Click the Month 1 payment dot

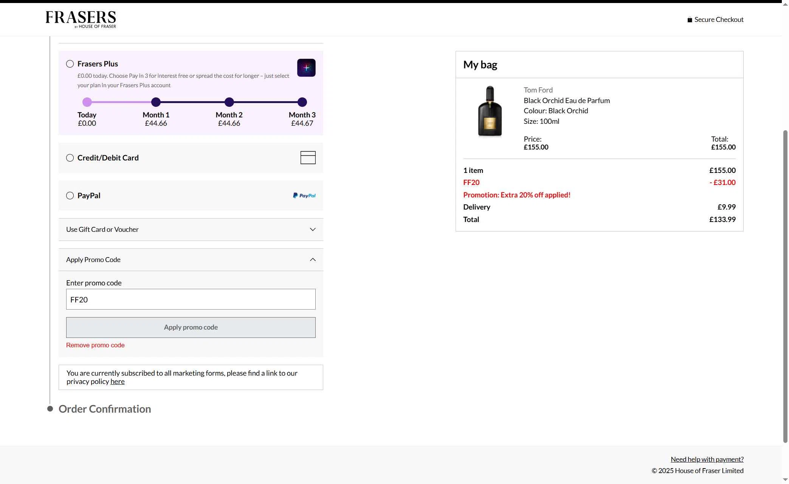pyautogui.click(x=156, y=102)
